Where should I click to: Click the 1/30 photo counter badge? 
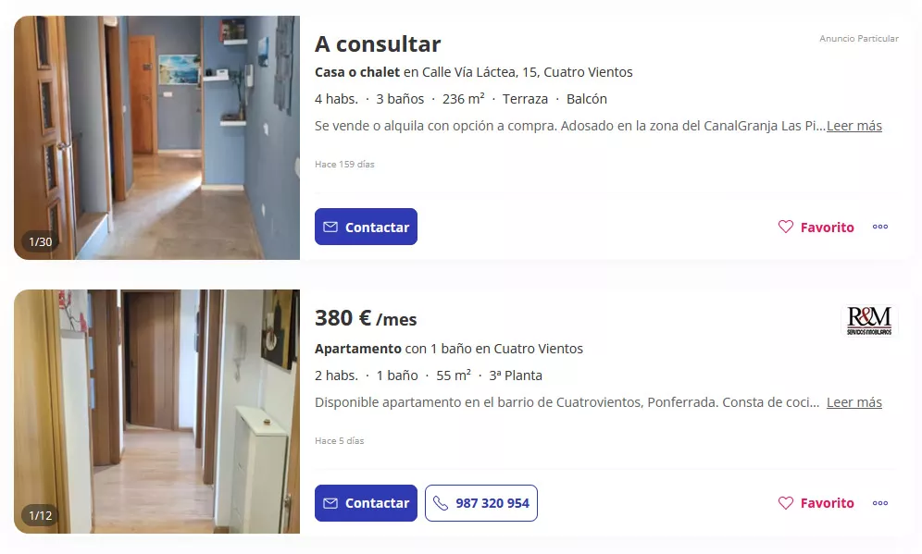point(41,241)
